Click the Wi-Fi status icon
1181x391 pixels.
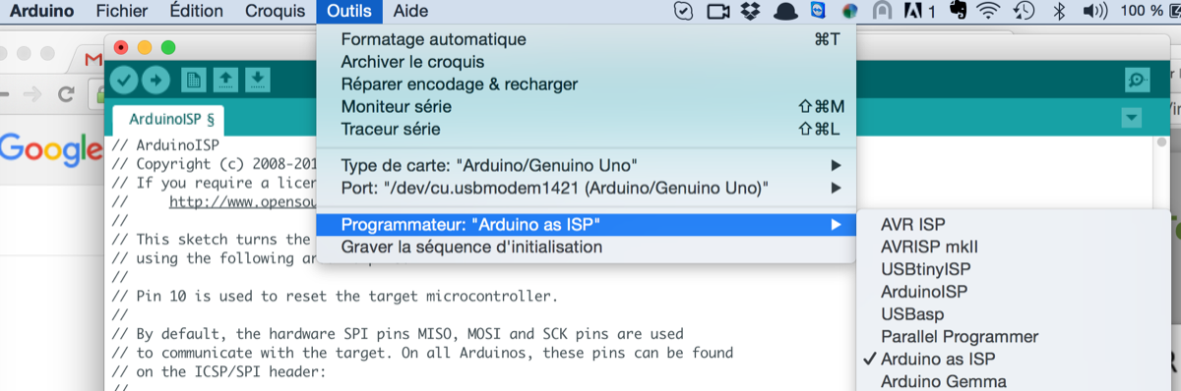pos(987,11)
